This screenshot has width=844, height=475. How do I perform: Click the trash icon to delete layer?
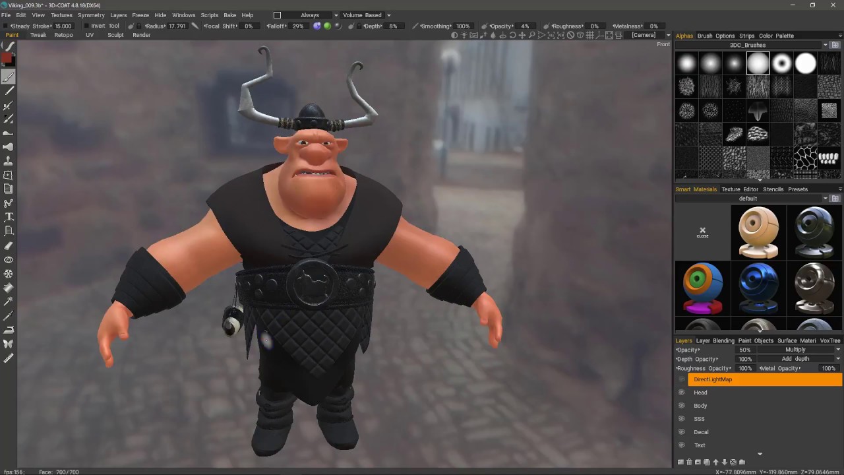(689, 462)
